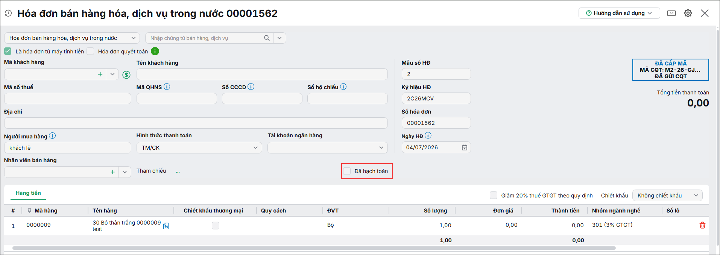The height and width of the screenshot is (255, 720).
Task: Click the Số hộ chiếu input field
Action: coord(348,99)
